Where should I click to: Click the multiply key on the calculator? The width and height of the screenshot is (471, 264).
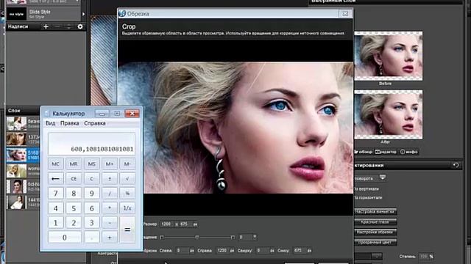pos(110,208)
